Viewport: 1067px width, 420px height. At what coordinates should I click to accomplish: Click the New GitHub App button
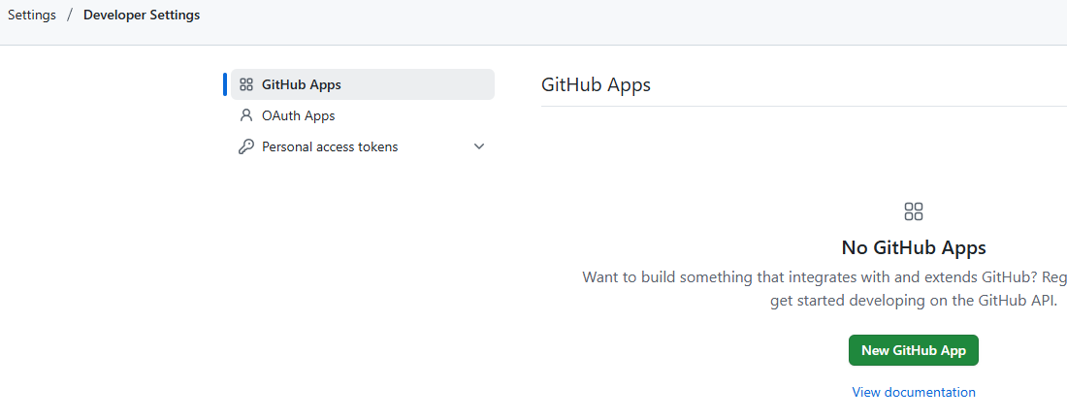[913, 350]
